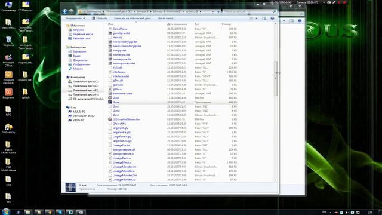This screenshot has height=215, width=382.
Task: Open the view options dropdown arrow
Action: pyautogui.click(x=257, y=19)
